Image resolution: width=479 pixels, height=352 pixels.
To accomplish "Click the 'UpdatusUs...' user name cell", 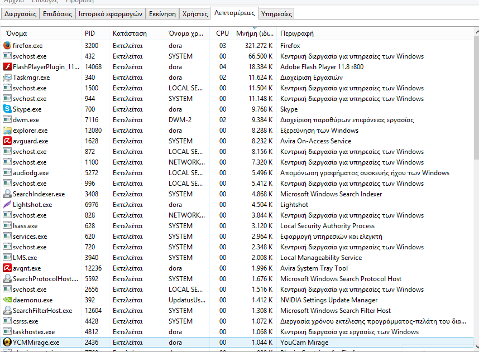I will pyautogui.click(x=187, y=300).
